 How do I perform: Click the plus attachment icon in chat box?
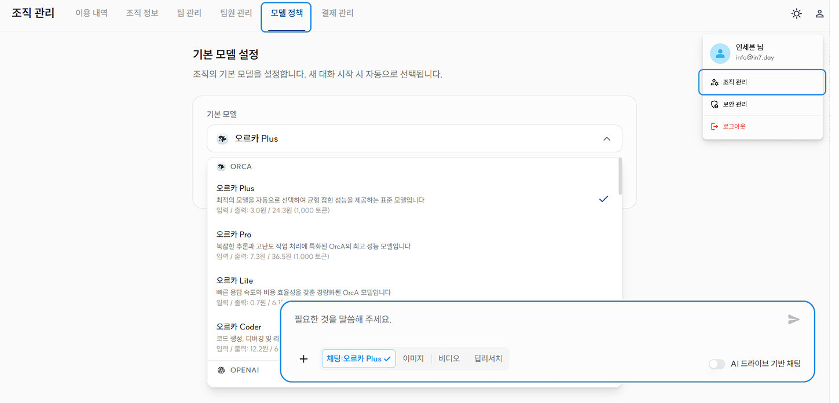303,359
